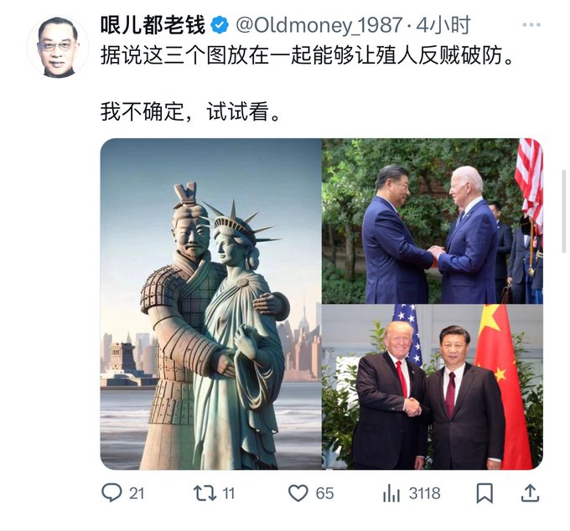Click the display name 哏儿都老钱
The image size is (570, 531).
(x=153, y=25)
